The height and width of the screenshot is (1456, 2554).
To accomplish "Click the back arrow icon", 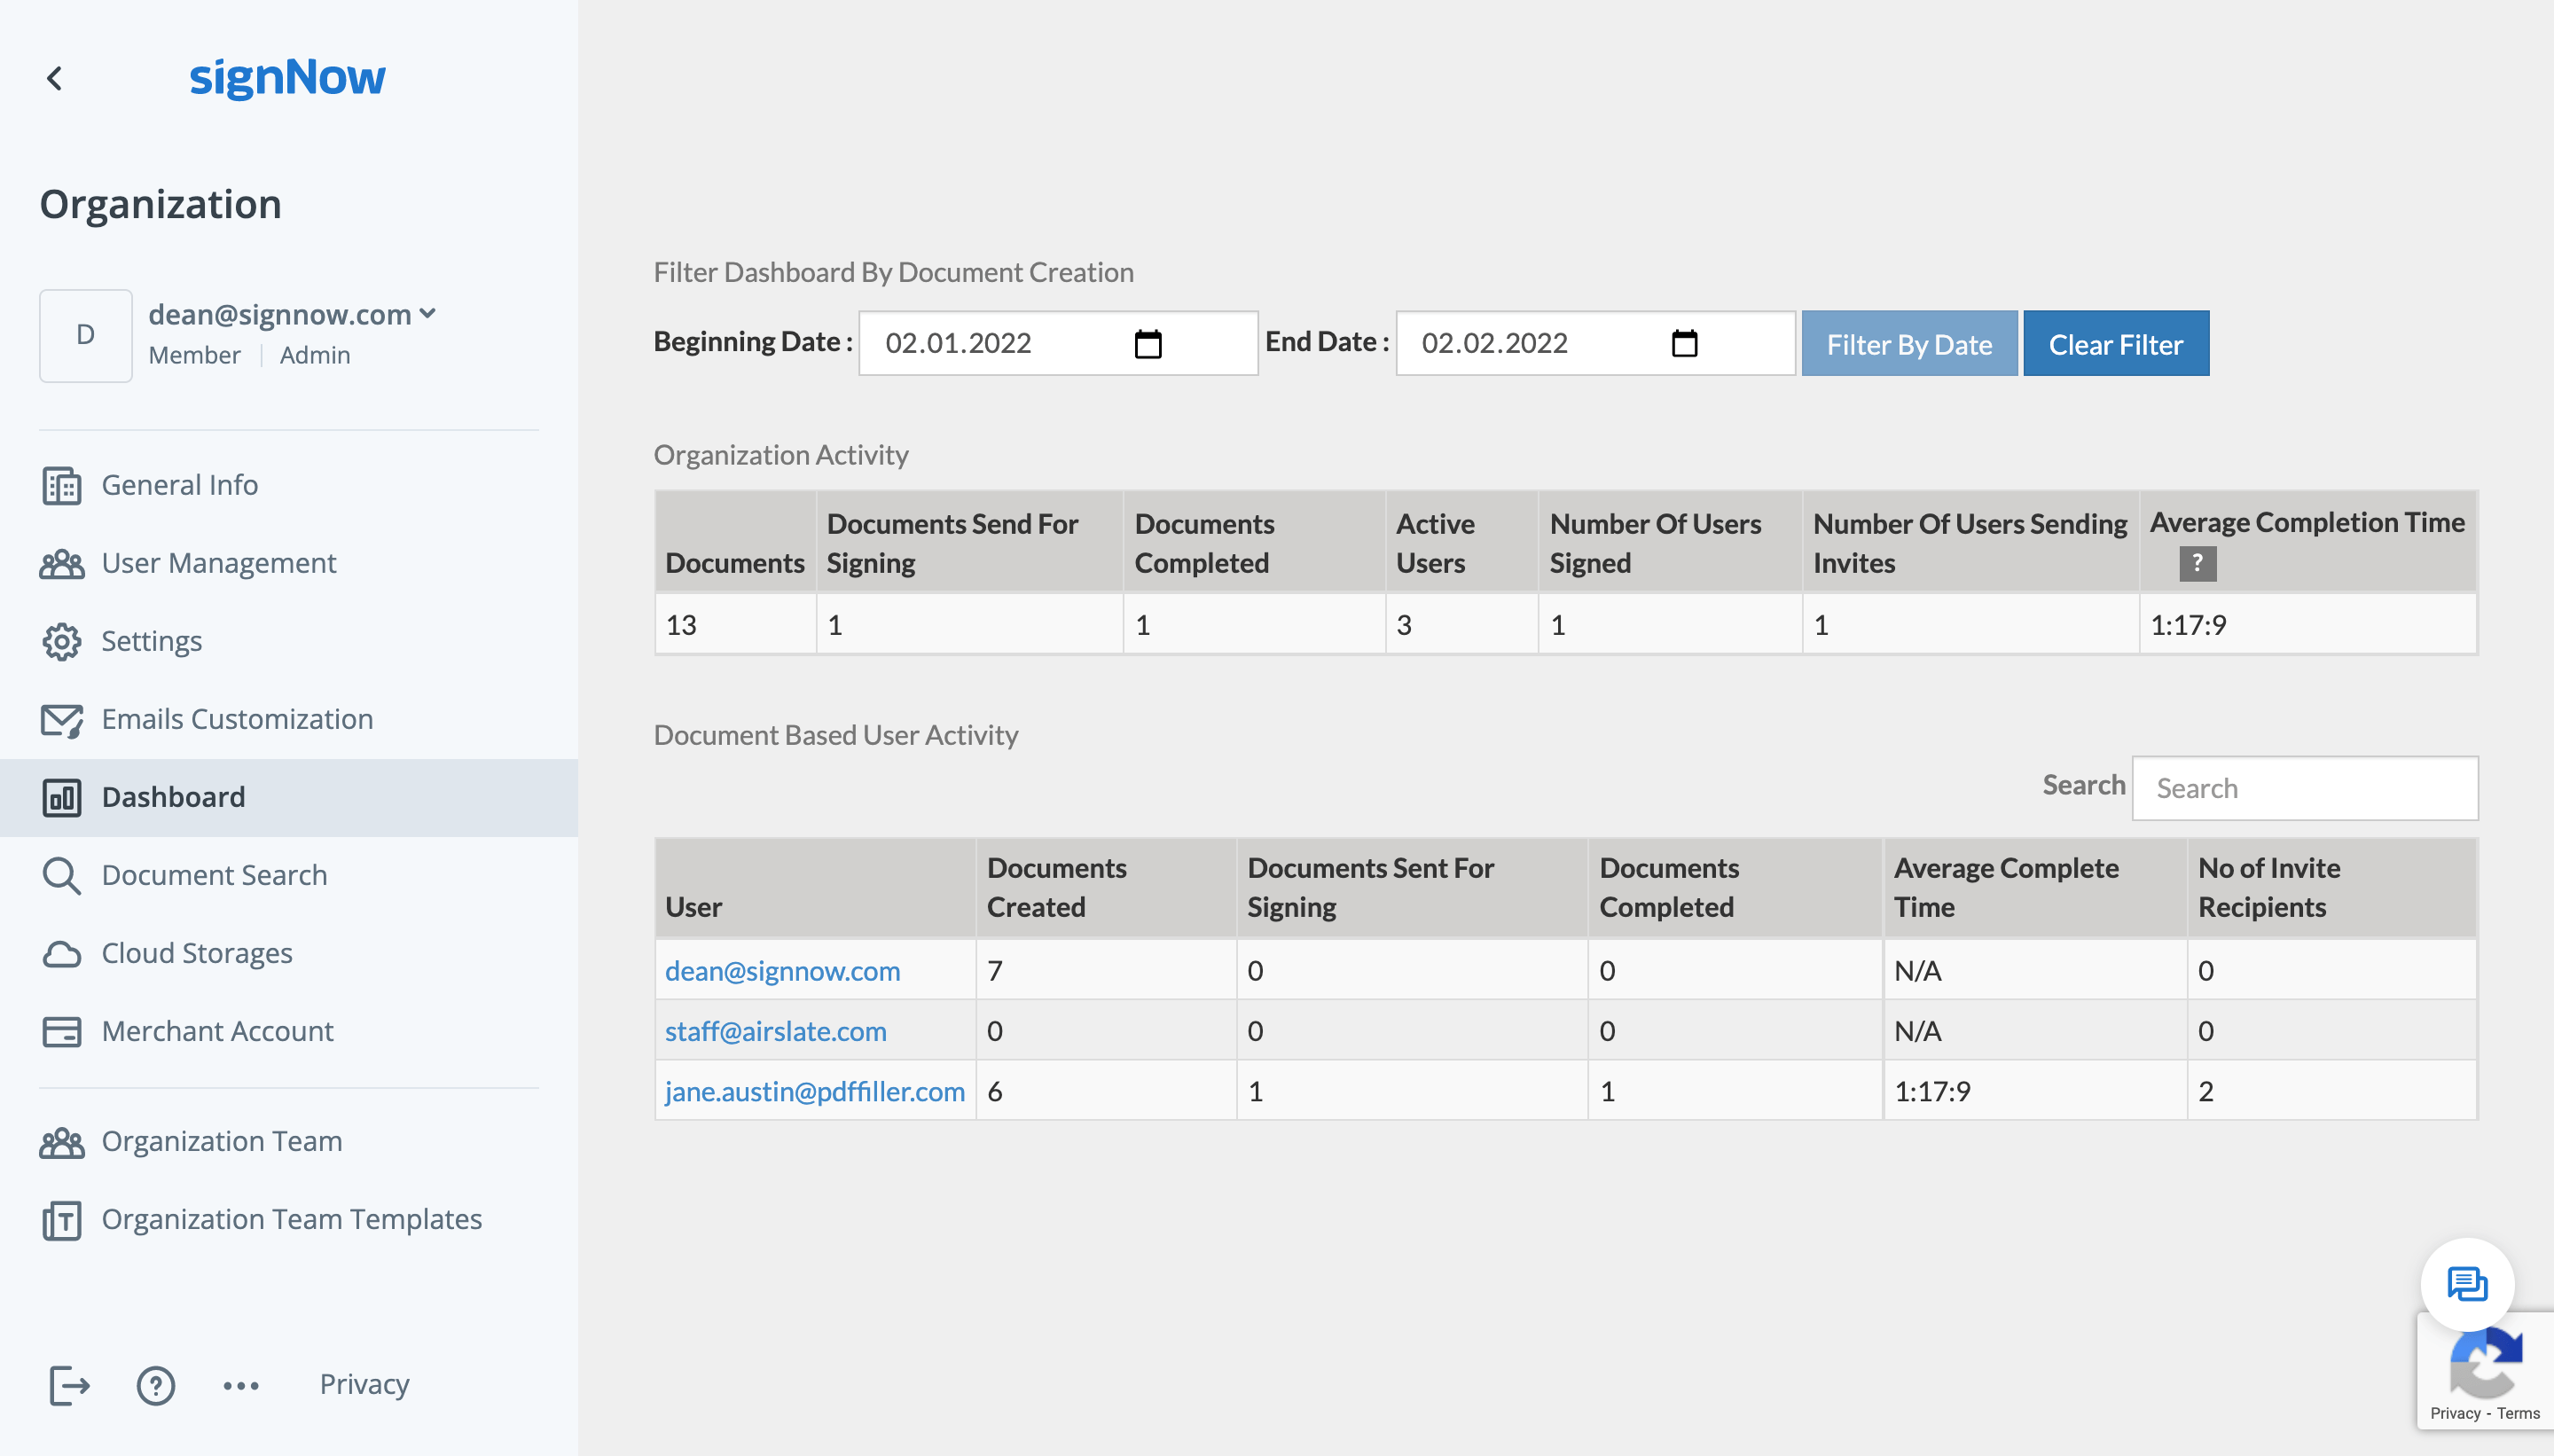I will click(55, 78).
